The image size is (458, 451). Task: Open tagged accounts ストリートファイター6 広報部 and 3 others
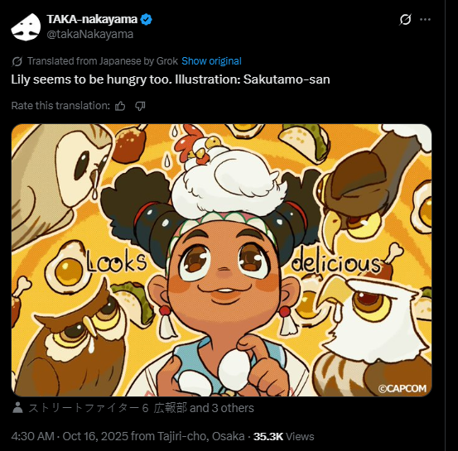tap(141, 408)
